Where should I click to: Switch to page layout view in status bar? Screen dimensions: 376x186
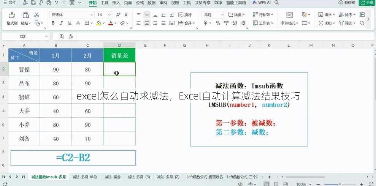click(276, 184)
